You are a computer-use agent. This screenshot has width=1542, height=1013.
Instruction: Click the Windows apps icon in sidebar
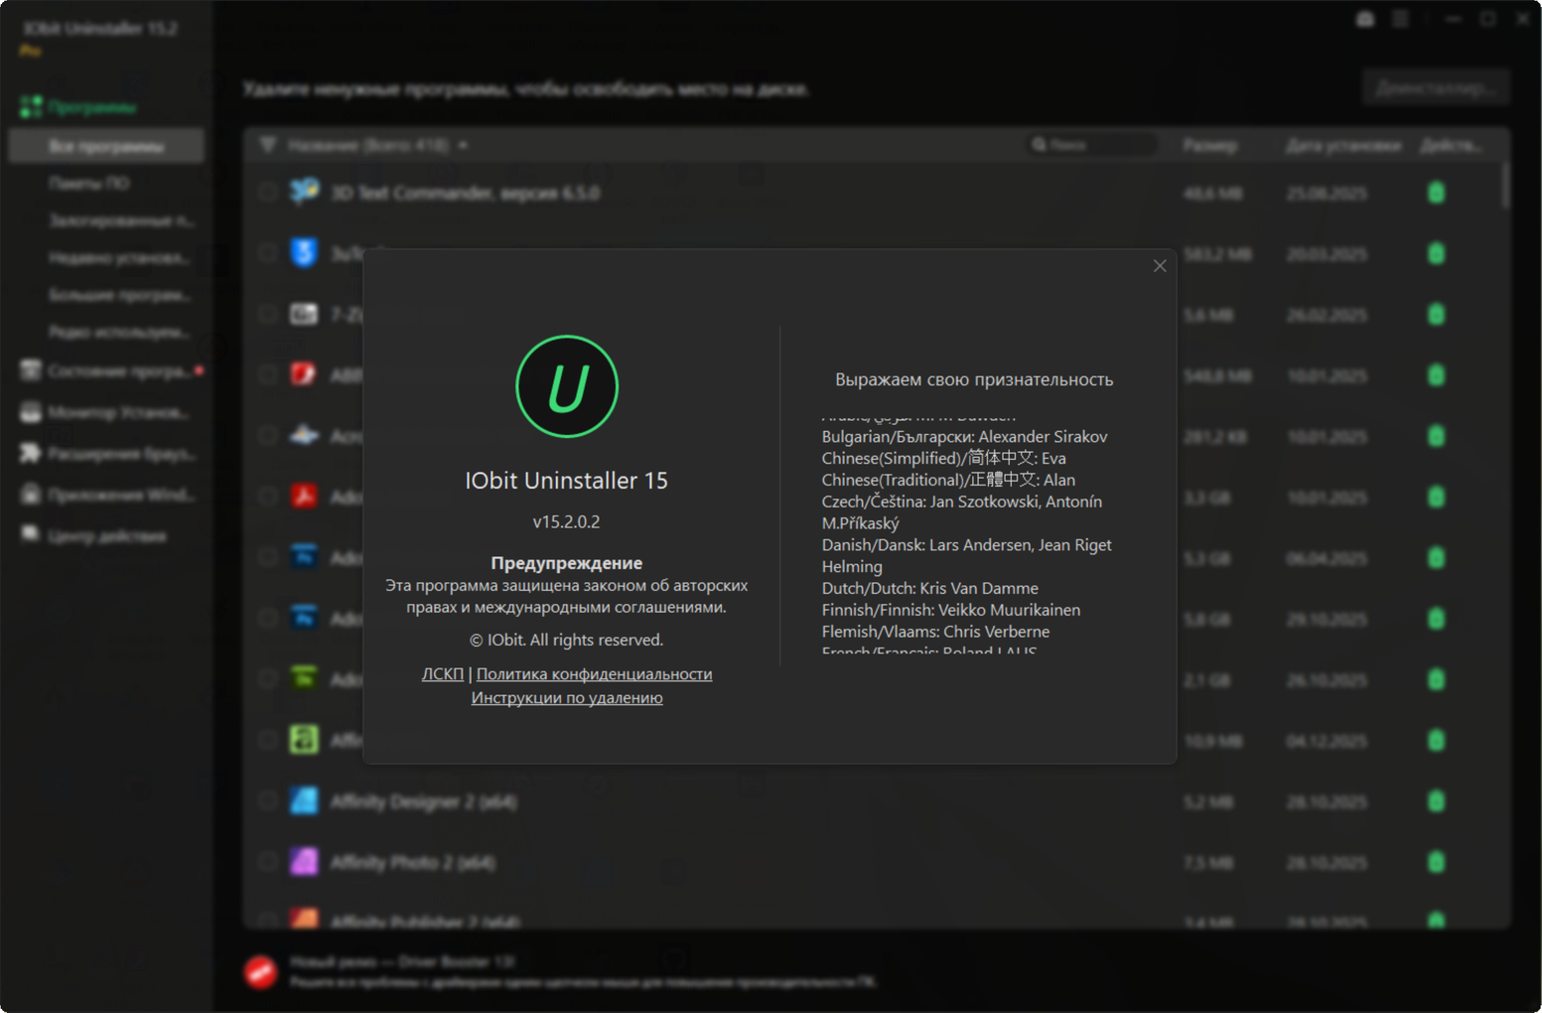[31, 495]
